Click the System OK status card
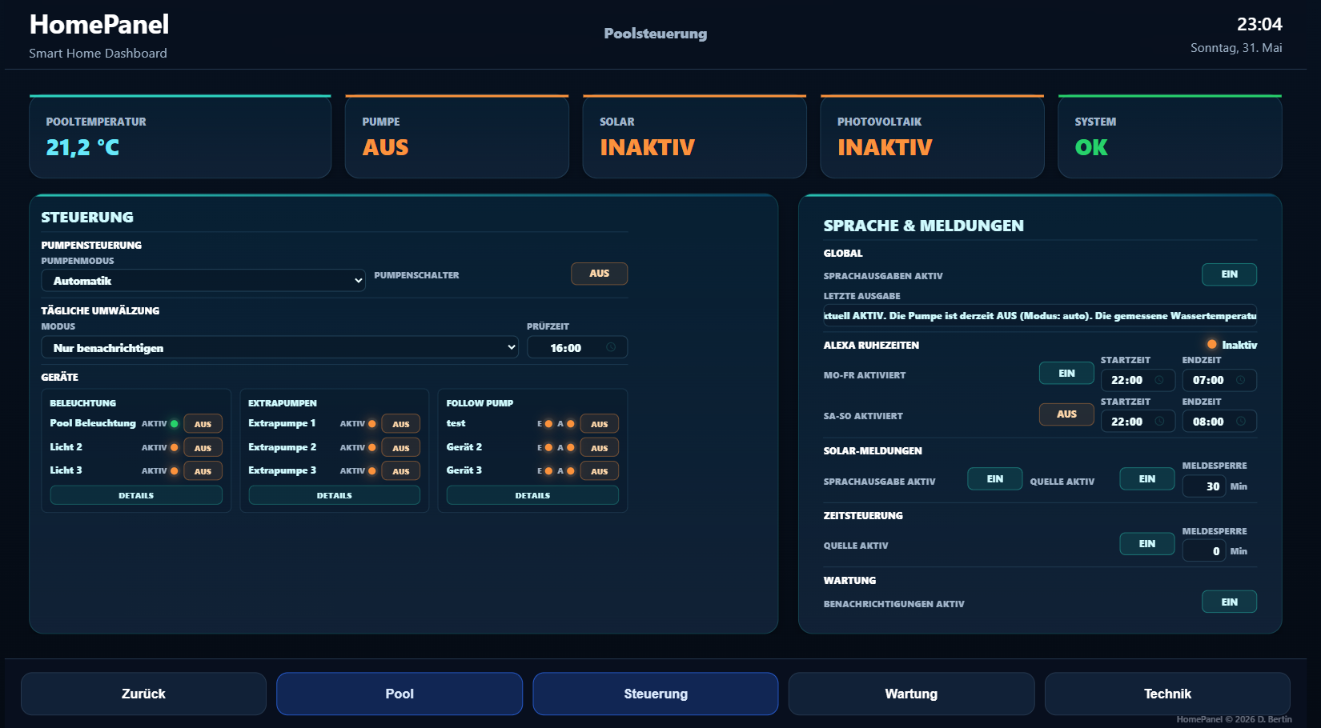 click(1170, 137)
